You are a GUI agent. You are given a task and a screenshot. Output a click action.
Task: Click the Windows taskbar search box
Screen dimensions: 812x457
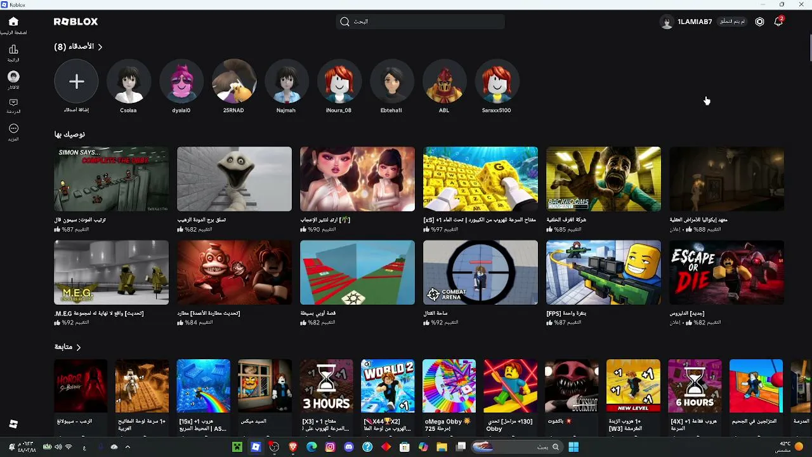click(518, 447)
